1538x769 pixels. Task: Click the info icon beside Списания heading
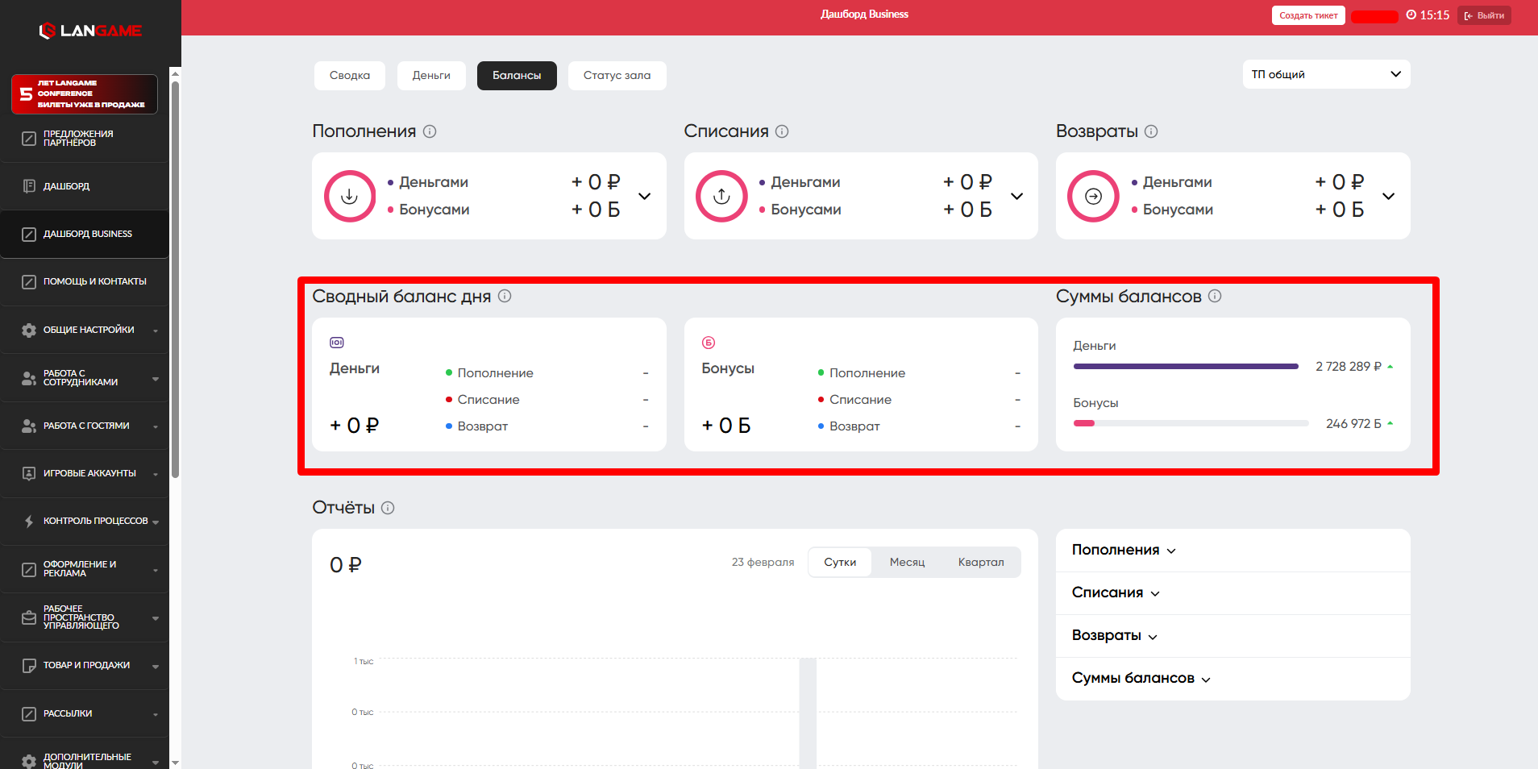coord(782,131)
